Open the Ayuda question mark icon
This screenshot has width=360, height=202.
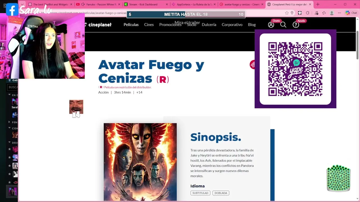point(296,25)
